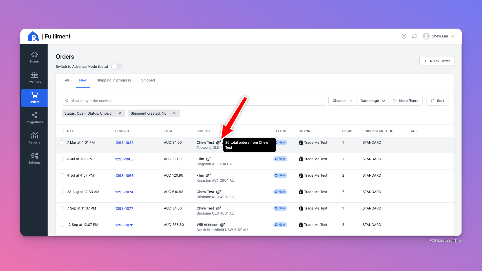Switch to the Shipped tab
Image resolution: width=482 pixels, height=271 pixels.
tap(148, 80)
